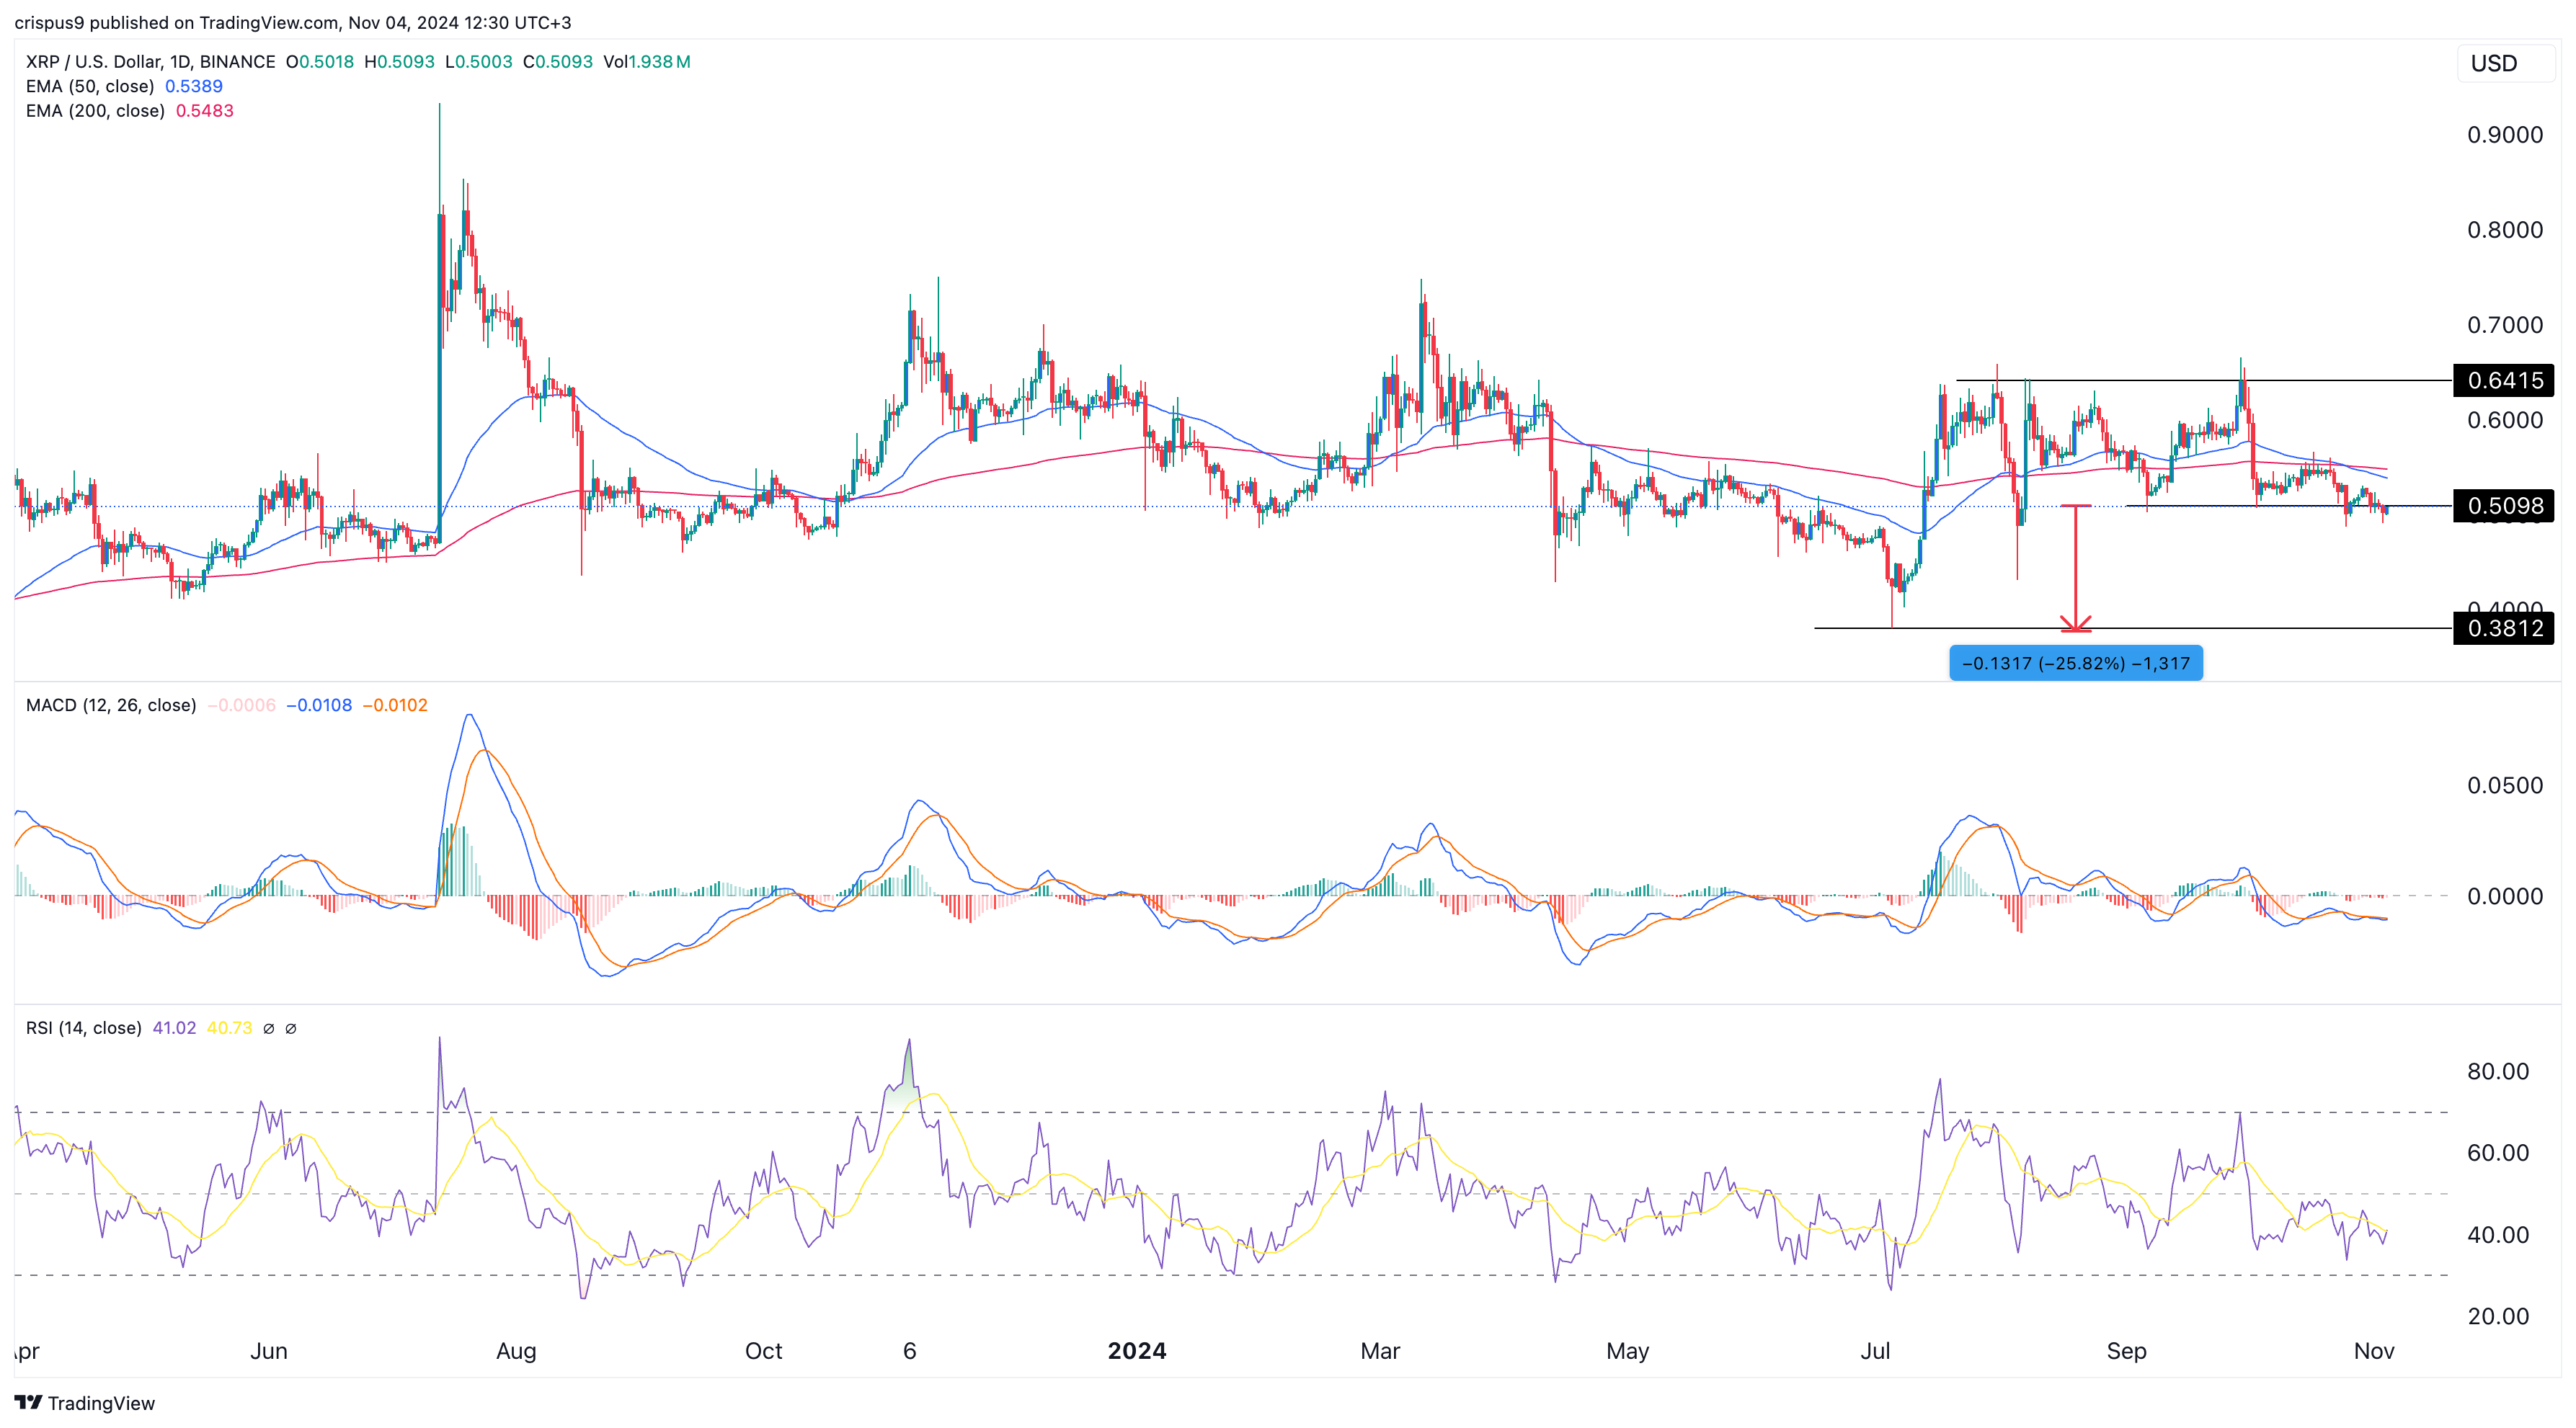Click the first ∅ symbol after RSI values
This screenshot has width=2576, height=1428.
[x=268, y=1028]
